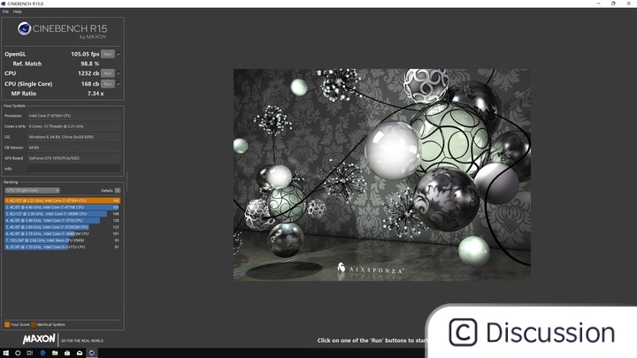Select ranking row 2 Intel Core i7-4770K
This screenshot has height=358, width=637.
tap(62, 207)
